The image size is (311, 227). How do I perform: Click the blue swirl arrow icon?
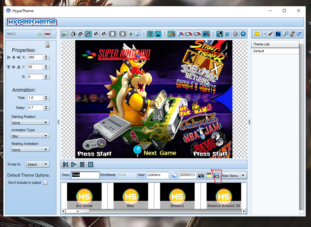tap(180, 34)
